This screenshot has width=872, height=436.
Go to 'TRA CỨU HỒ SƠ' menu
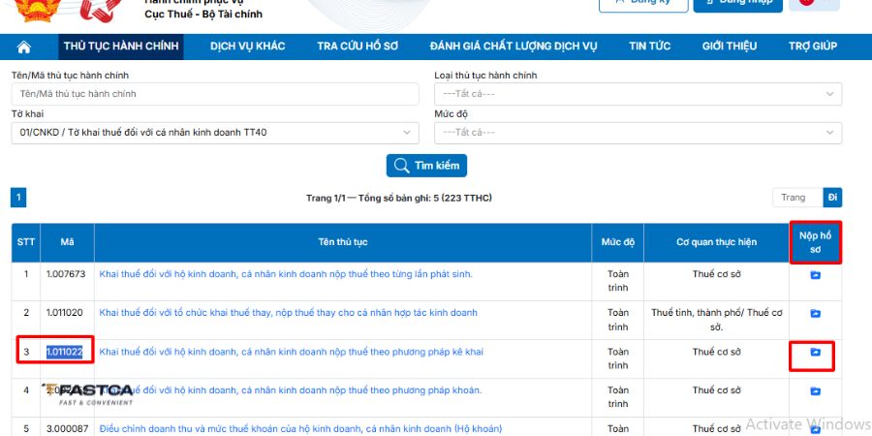click(358, 47)
